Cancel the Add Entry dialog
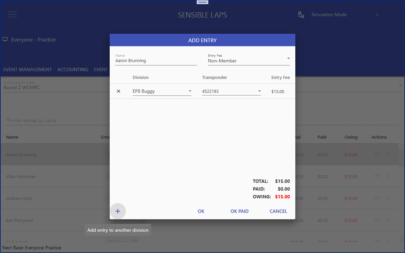405x253 pixels. tap(278, 211)
